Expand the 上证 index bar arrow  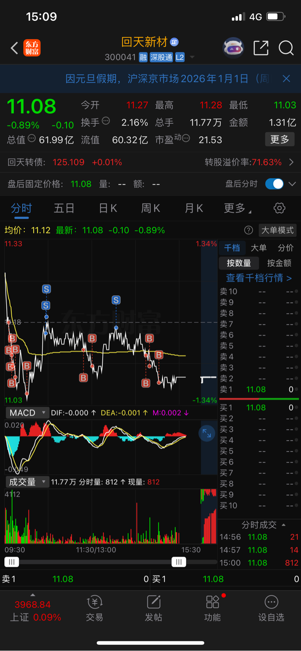click(x=33, y=595)
